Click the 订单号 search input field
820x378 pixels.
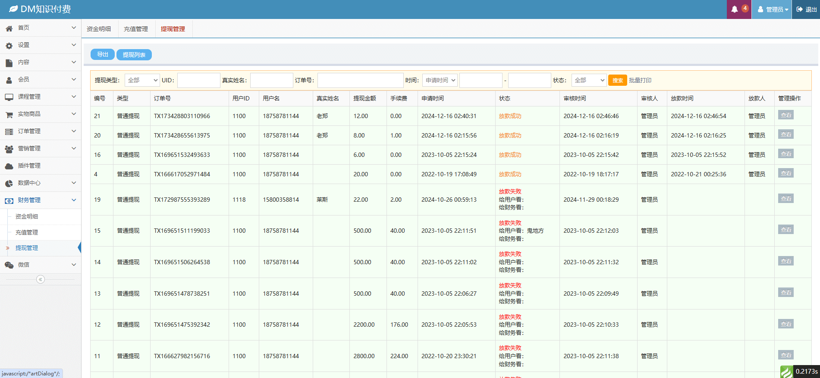click(x=360, y=80)
